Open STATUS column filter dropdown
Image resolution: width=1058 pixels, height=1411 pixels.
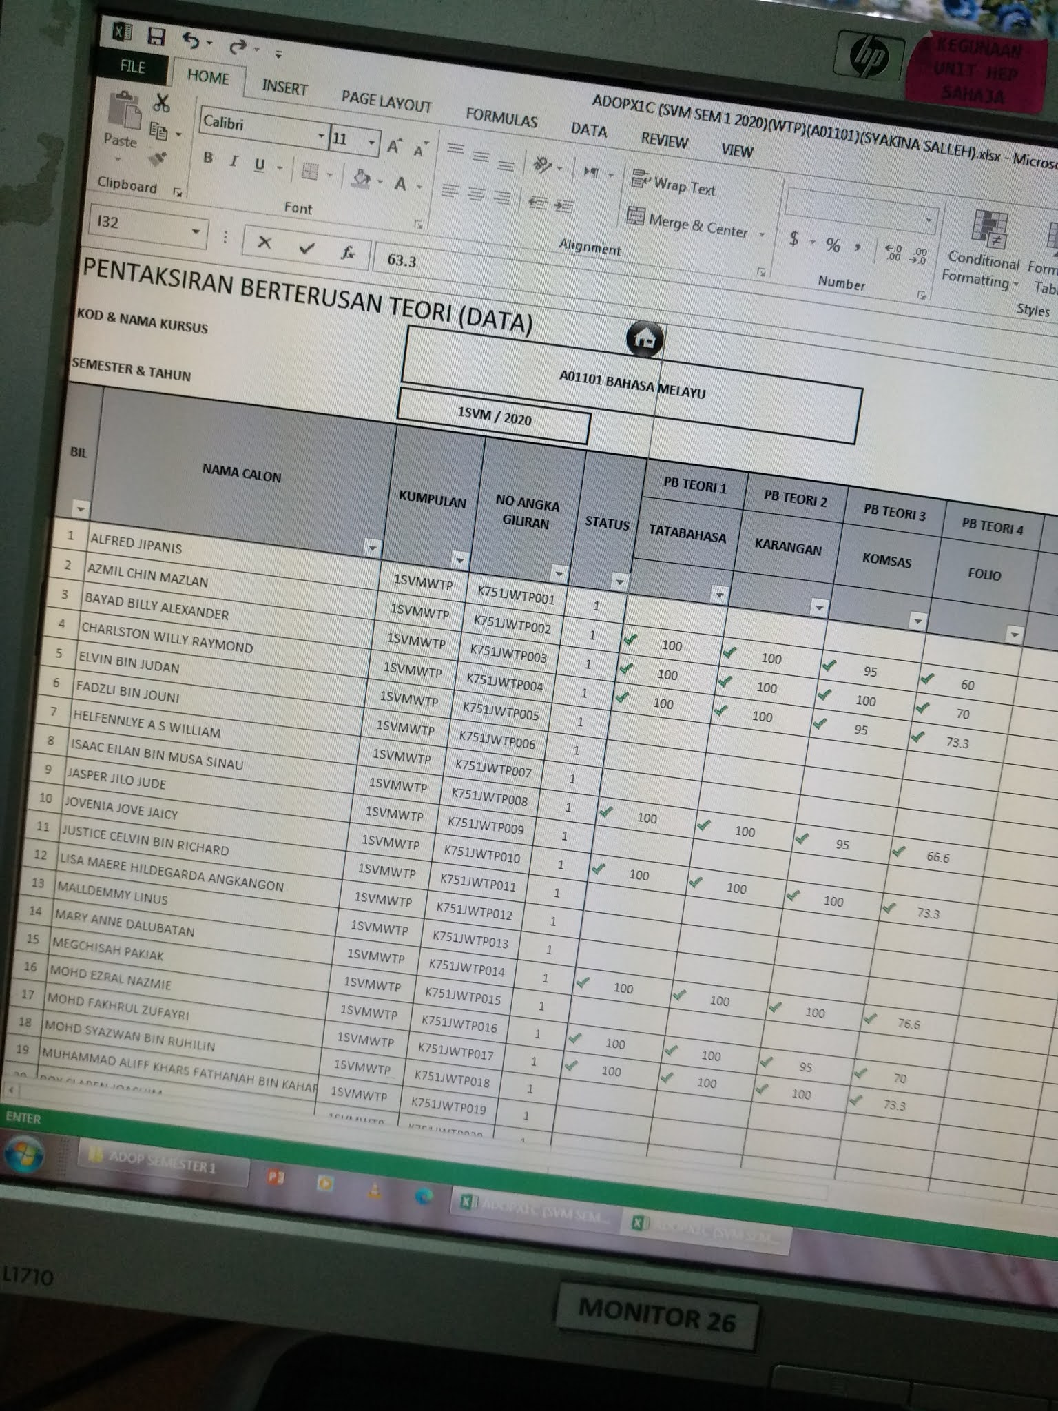[619, 581]
